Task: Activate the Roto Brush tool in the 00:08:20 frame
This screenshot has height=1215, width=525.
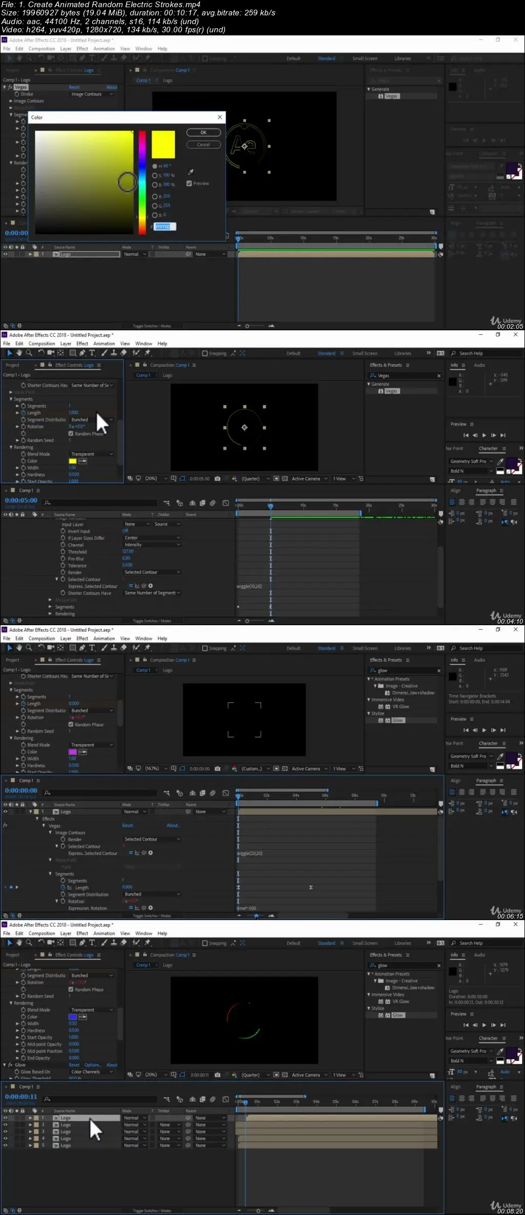Action: pyautogui.click(x=136, y=943)
